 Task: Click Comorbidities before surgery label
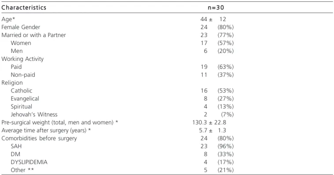point(39,138)
